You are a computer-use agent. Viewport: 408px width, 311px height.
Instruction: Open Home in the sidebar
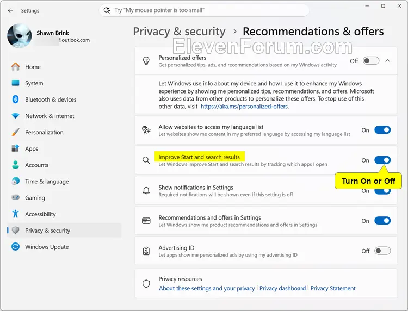(64, 67)
